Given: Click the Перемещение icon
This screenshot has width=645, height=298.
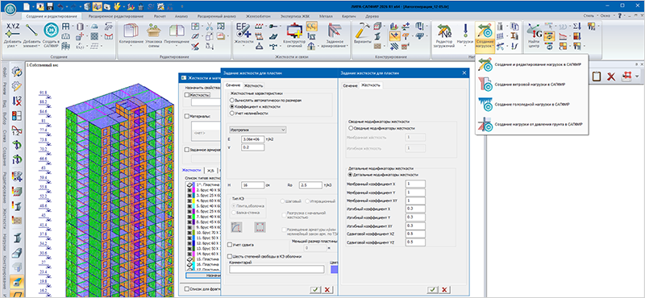Looking at the screenshot, I should tap(176, 31).
